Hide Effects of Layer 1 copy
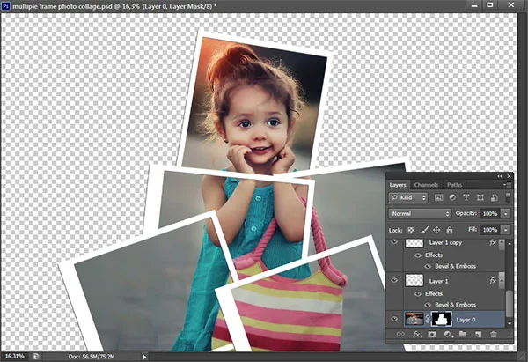The height and width of the screenshot is (362, 528). [x=418, y=255]
